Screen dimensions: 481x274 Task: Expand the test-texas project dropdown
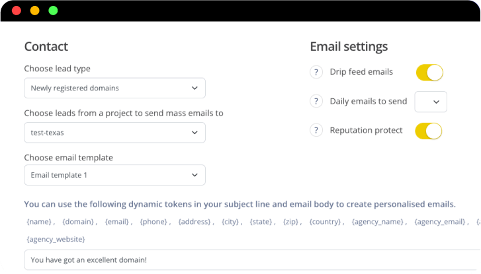point(114,133)
